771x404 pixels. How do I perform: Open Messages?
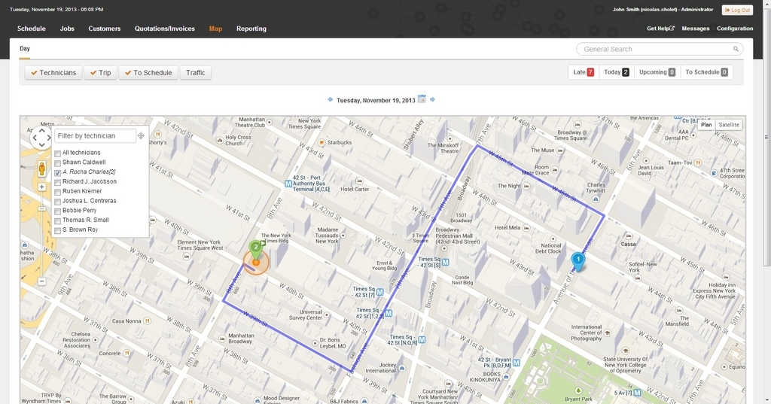point(695,29)
